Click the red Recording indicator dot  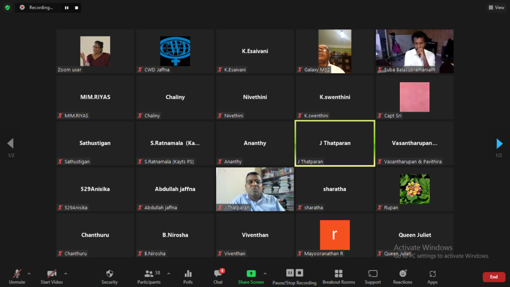point(22,7)
